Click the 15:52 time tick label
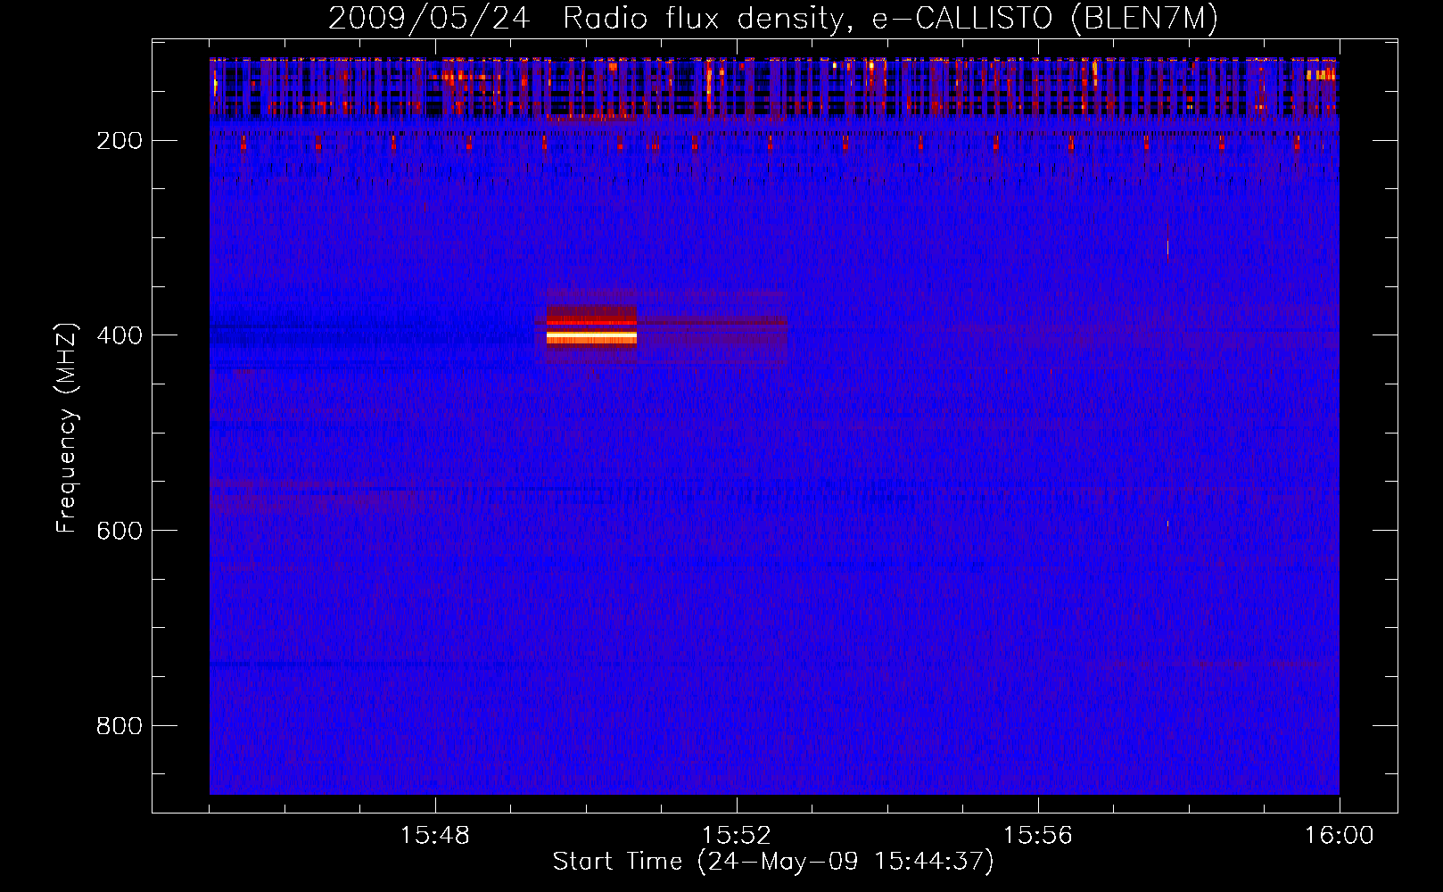This screenshot has height=892, width=1443. 737,836
